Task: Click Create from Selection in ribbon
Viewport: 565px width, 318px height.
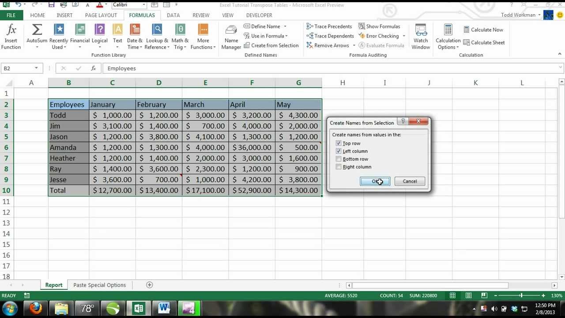Action: (x=271, y=45)
